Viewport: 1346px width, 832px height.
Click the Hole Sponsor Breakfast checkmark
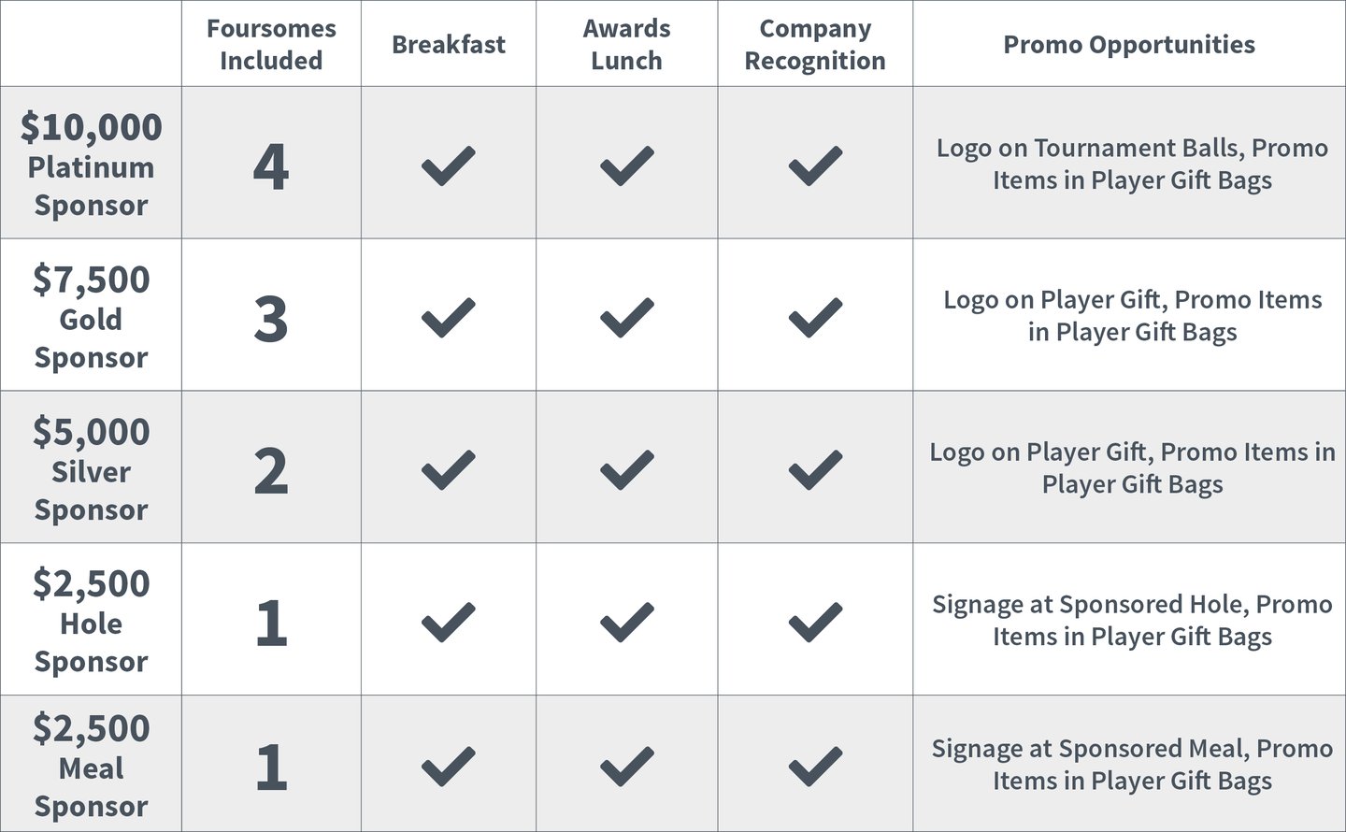(449, 623)
